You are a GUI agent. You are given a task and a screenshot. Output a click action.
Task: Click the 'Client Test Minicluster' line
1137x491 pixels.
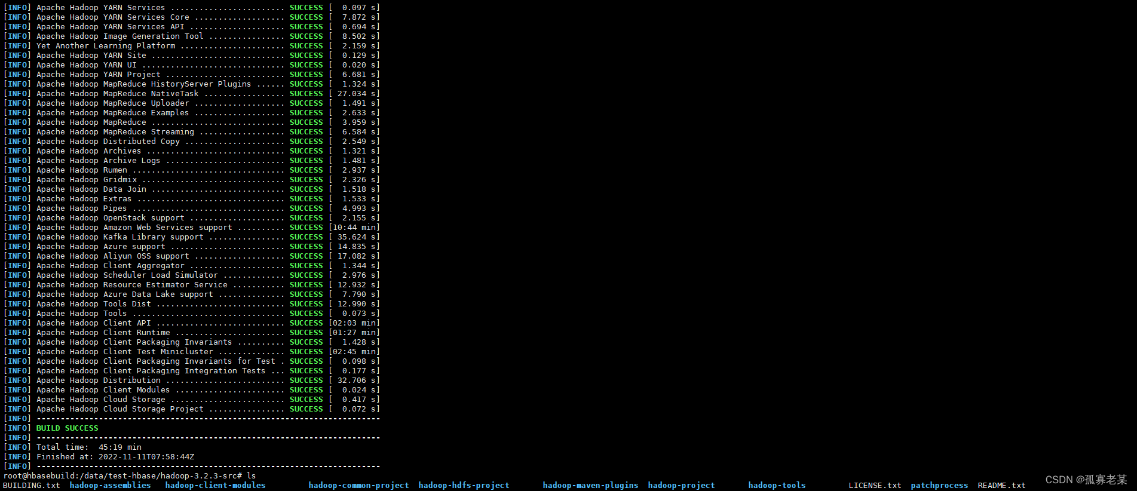click(192, 352)
